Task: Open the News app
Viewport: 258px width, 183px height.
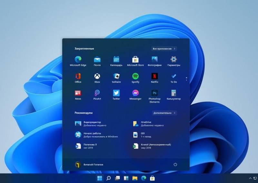Action: pos(78,95)
